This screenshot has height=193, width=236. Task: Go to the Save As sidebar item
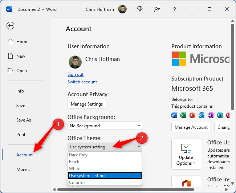(24, 120)
